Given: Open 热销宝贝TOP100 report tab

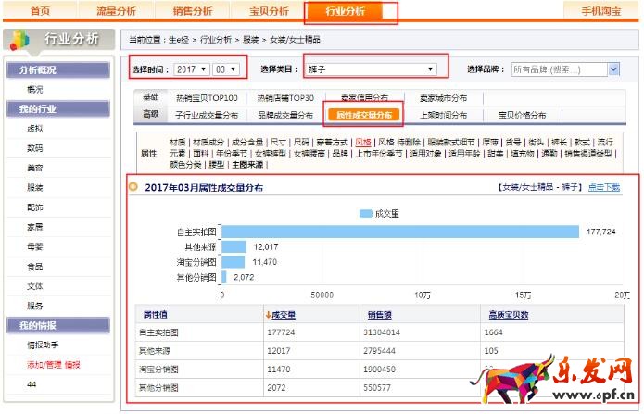Looking at the screenshot, I should point(208,98).
